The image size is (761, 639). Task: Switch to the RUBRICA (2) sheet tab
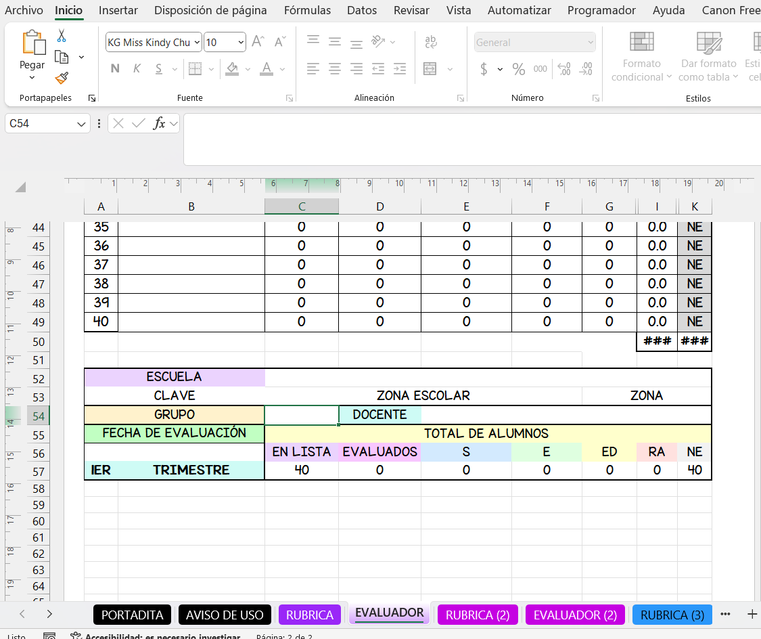tap(478, 615)
